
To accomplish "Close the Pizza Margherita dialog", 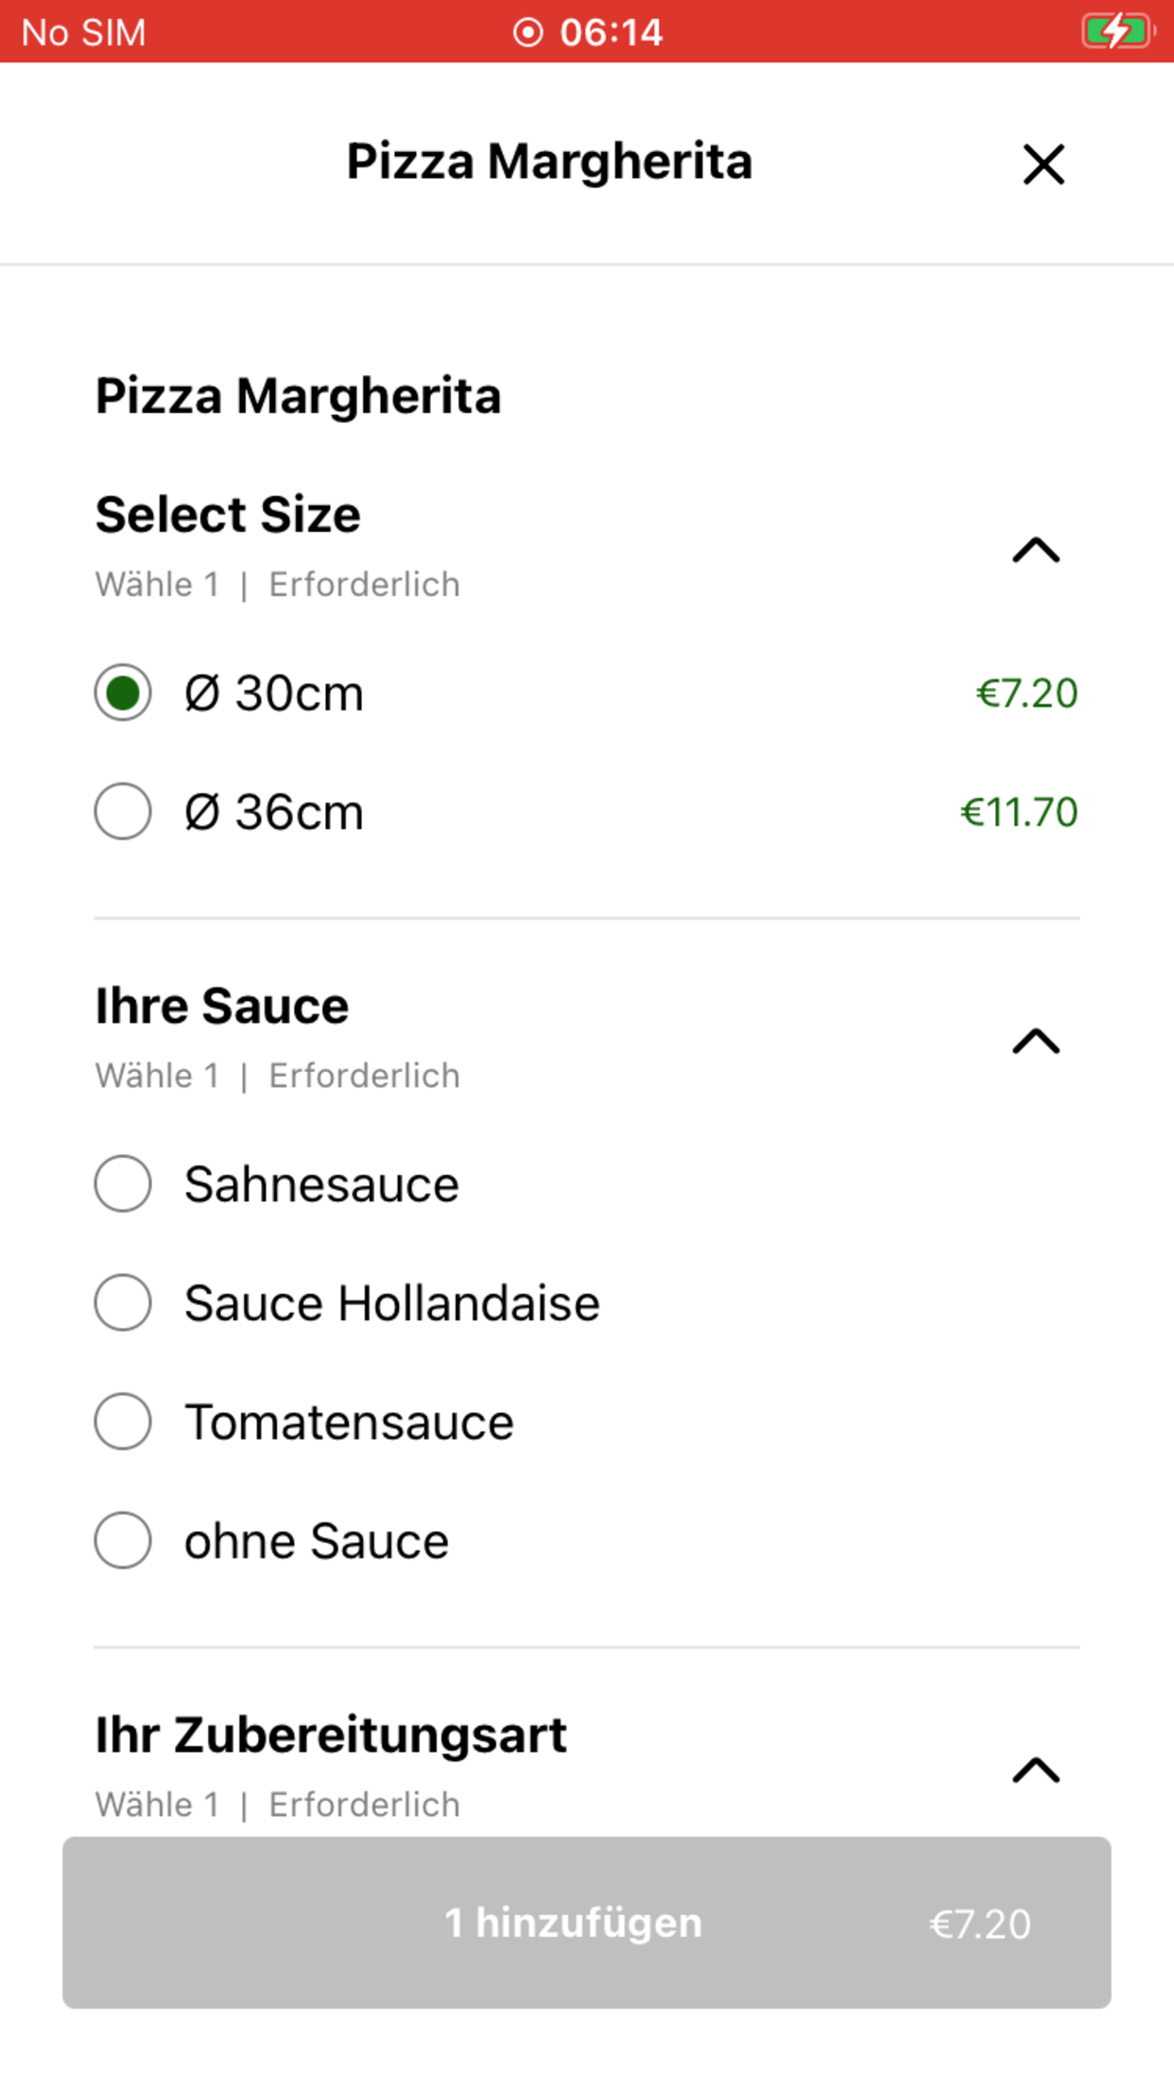I will tap(1044, 164).
